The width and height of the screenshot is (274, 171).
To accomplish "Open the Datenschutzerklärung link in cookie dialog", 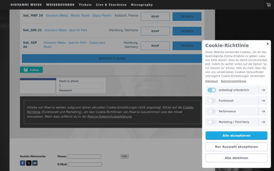I will 233,81.
